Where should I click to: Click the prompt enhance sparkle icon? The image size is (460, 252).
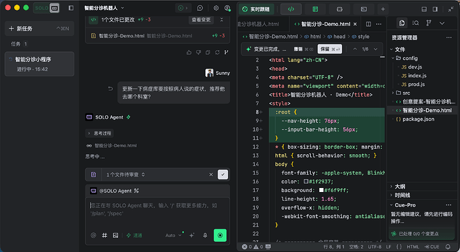tap(192, 235)
